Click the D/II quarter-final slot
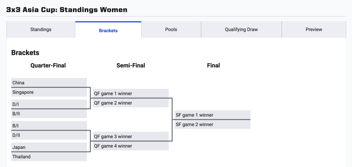Screen dimensions: 352x167 click(x=49, y=135)
